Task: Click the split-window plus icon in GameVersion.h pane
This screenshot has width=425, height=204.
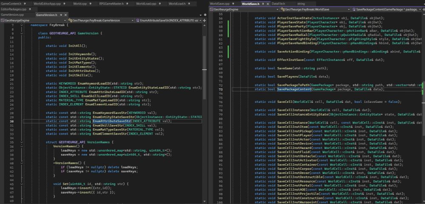Action: click(204, 20)
